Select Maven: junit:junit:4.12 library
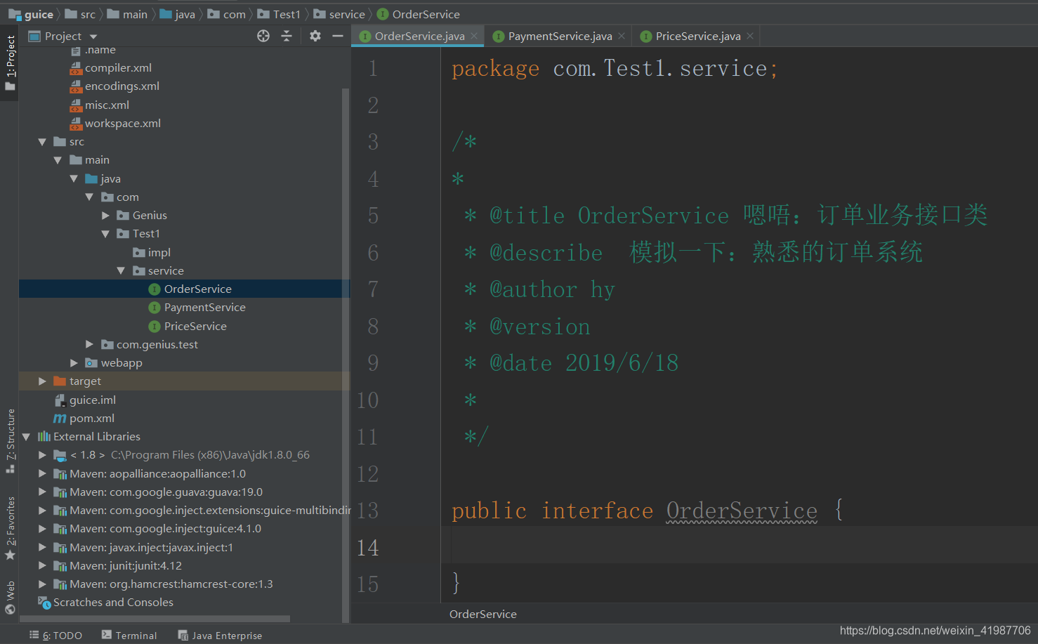Image resolution: width=1038 pixels, height=644 pixels. 125,565
